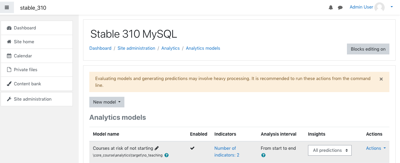400x163 pixels.
Task: Open the messages chat bubble
Action: click(x=340, y=8)
